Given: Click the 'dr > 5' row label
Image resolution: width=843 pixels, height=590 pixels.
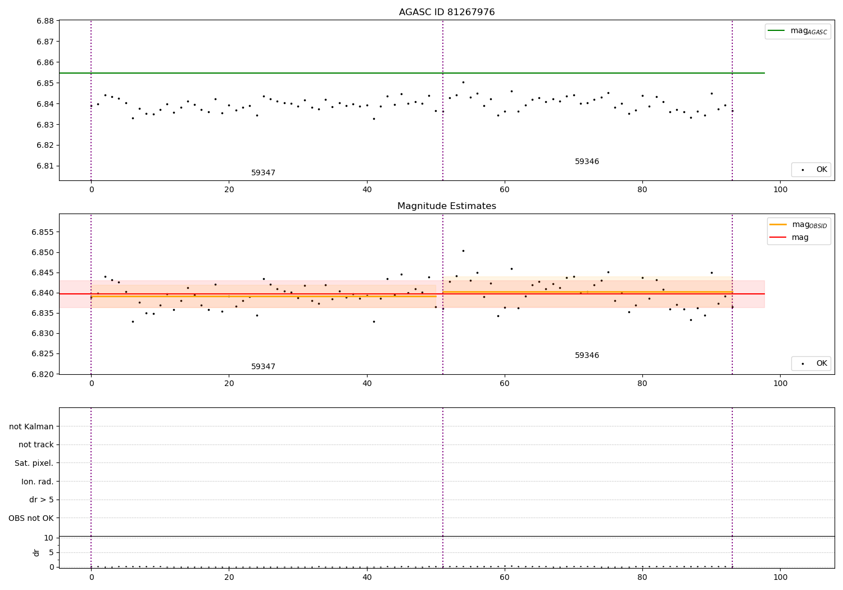Looking at the screenshot, I should pyautogui.click(x=42, y=500).
